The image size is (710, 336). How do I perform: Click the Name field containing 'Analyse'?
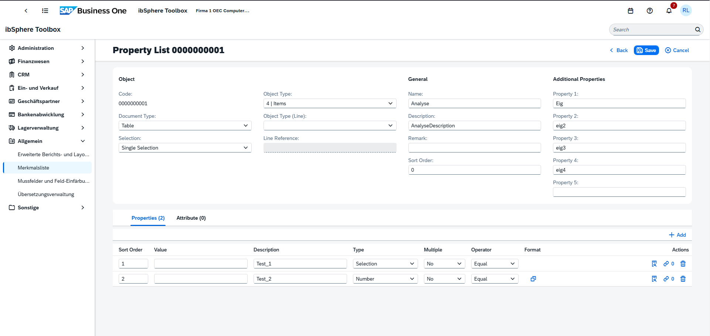tap(475, 103)
